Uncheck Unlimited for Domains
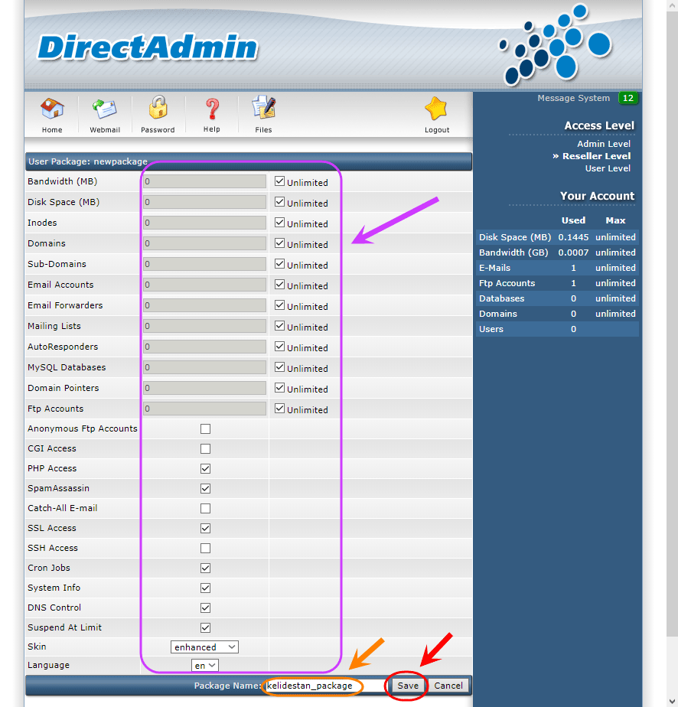This screenshot has height=707, width=678. pyautogui.click(x=279, y=243)
